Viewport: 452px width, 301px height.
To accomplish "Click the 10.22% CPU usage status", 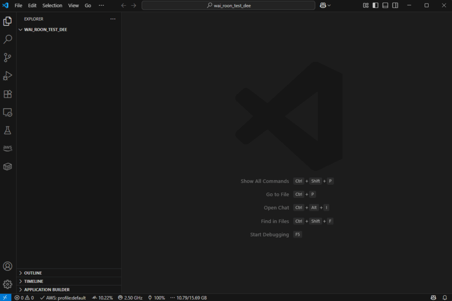I will coord(102,298).
